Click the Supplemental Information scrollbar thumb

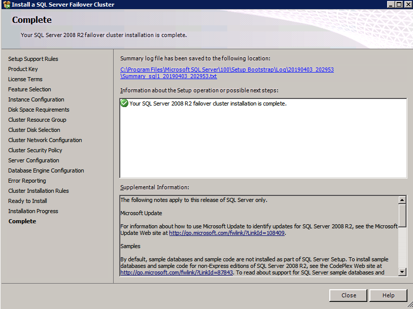[x=402, y=215]
